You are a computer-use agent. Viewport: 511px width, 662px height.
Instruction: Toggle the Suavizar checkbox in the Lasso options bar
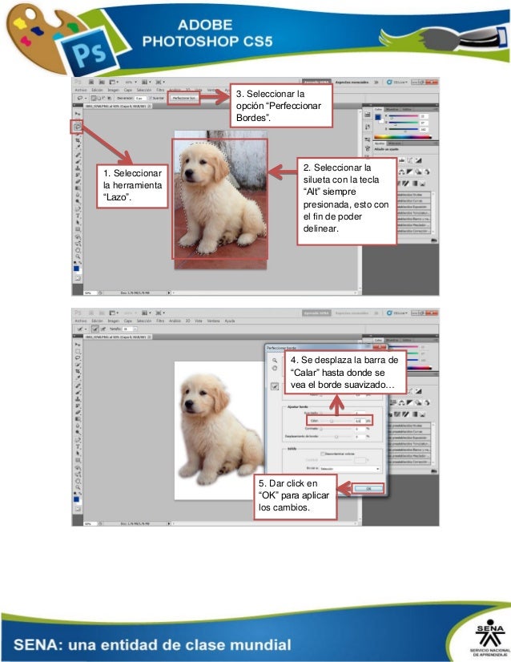point(151,99)
